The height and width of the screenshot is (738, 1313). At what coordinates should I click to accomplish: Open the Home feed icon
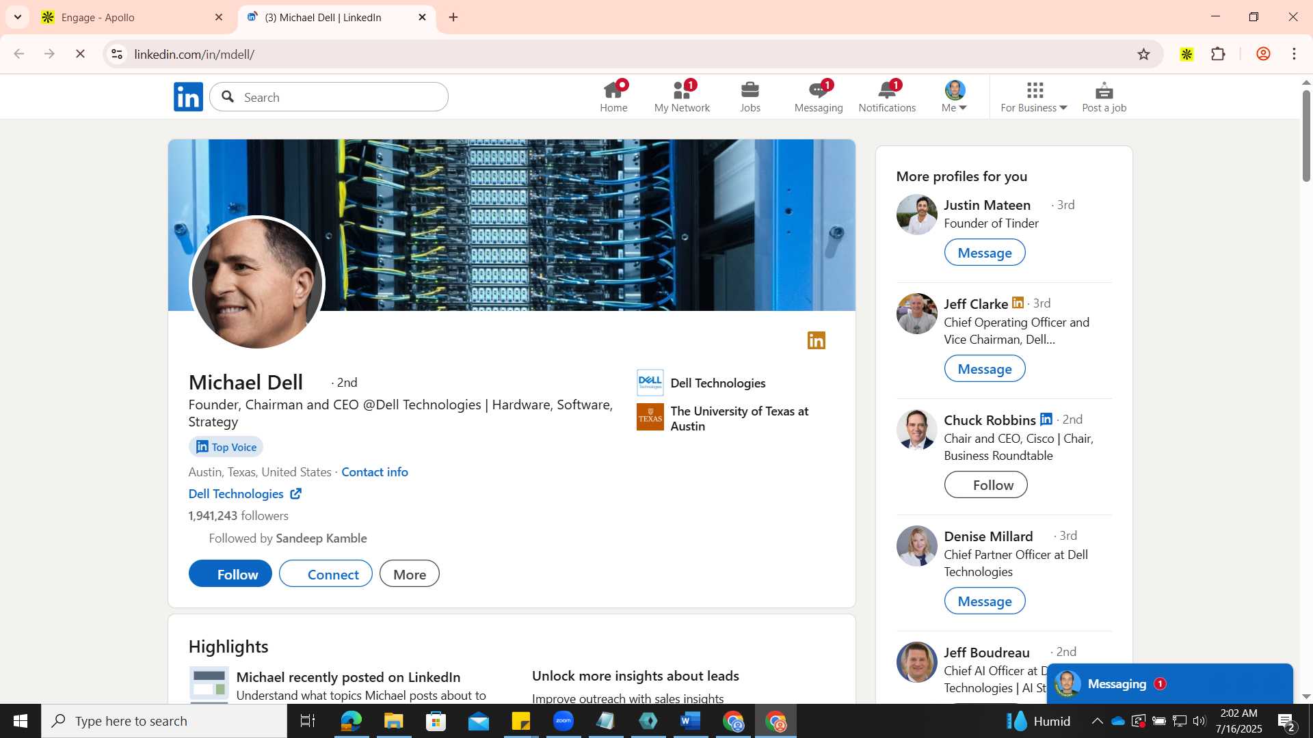coord(613,97)
